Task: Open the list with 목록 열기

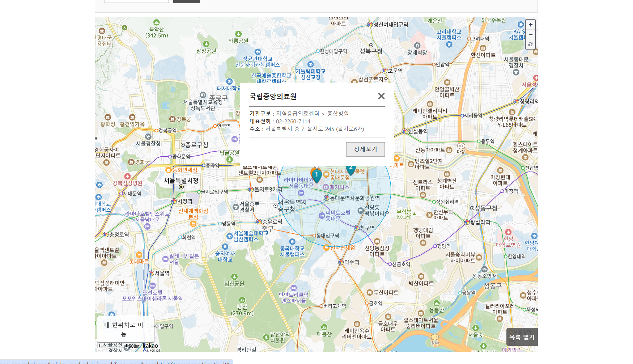Action: click(522, 337)
